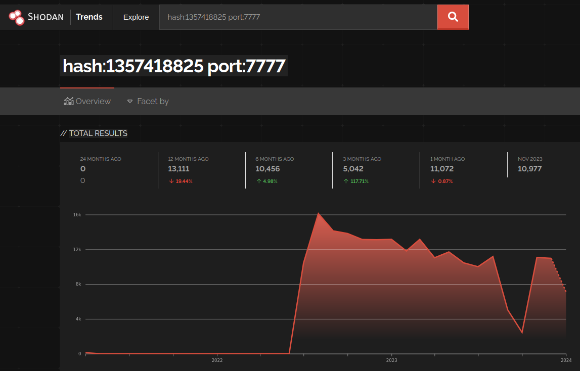
Task: Click the hash:1357418825 port:7777 page title
Action: [174, 66]
